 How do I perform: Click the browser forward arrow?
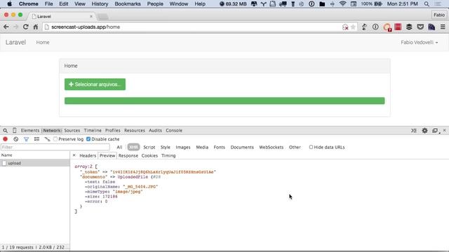pos(15,27)
